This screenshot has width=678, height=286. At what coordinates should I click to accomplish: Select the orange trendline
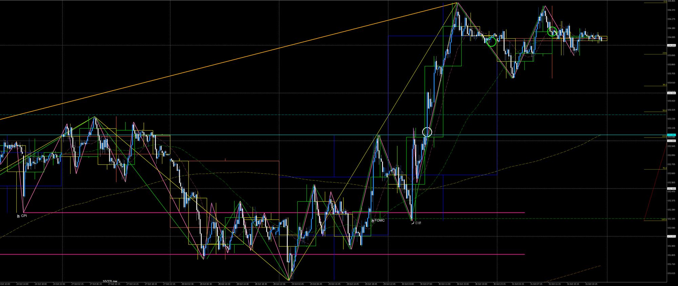(237, 58)
